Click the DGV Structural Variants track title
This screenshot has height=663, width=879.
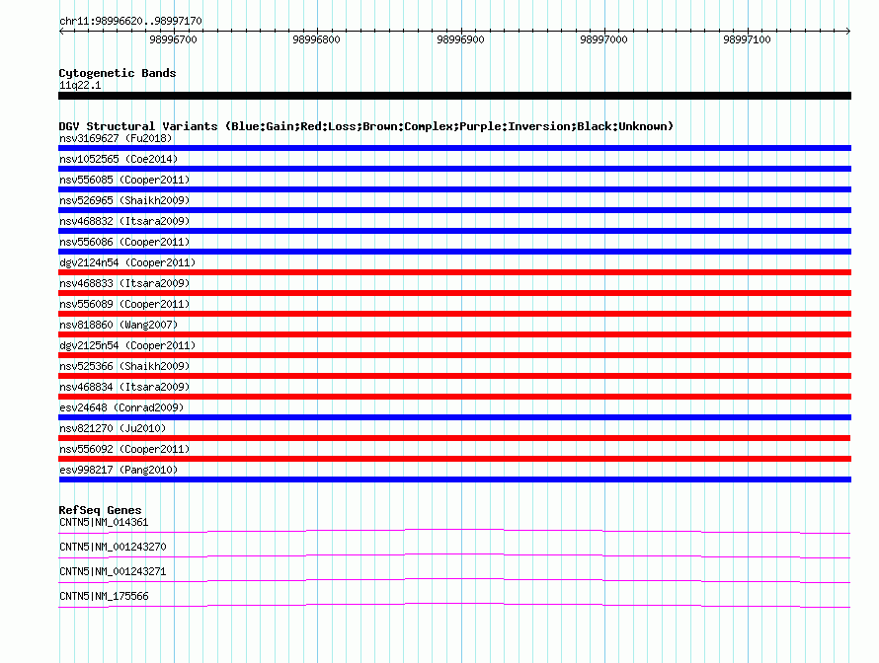pos(366,126)
